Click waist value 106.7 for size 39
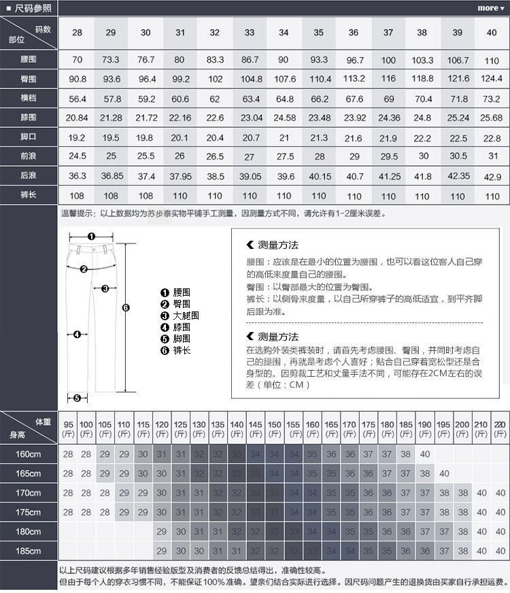This screenshot has height=593, width=510. 458,60
